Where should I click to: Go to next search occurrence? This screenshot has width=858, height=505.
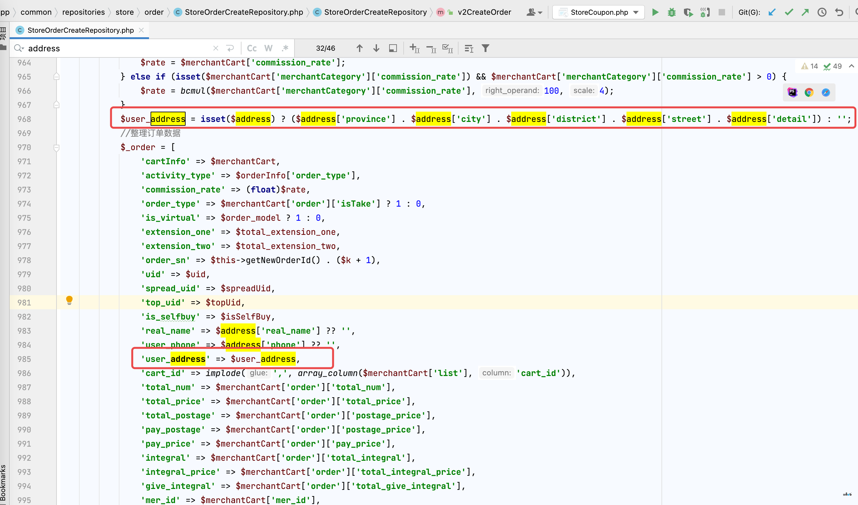[x=376, y=48]
